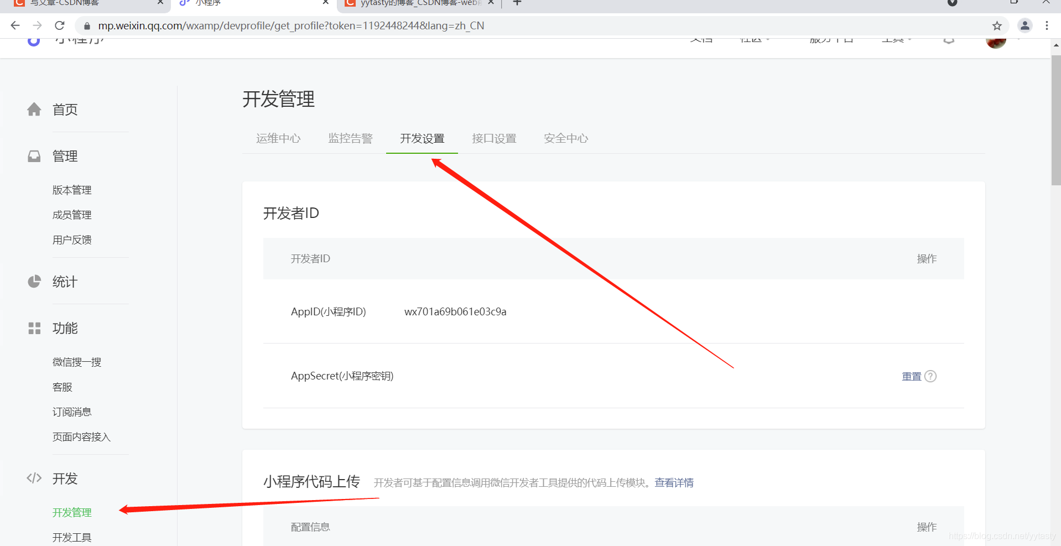Switch to 监控告警 tab
Screen dimensions: 1061x546
coord(350,138)
